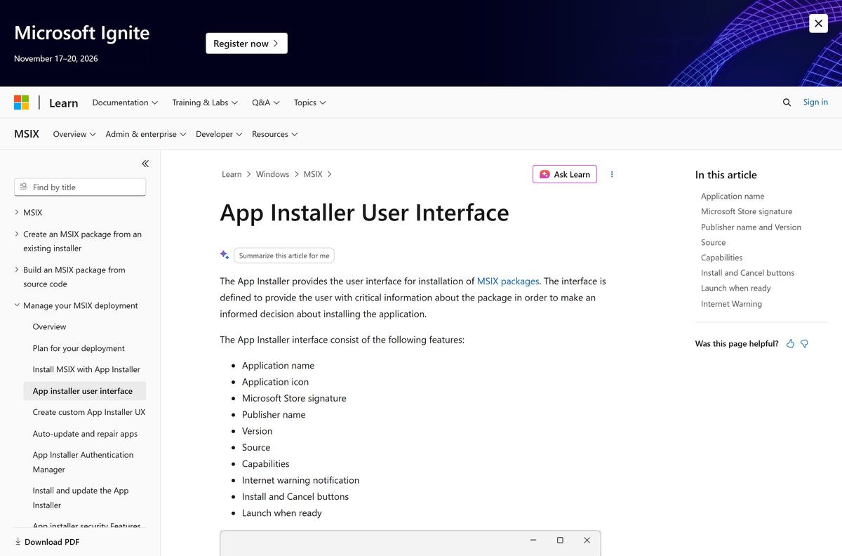Expand the Resources dropdown
The width and height of the screenshot is (842, 556).
click(x=275, y=134)
